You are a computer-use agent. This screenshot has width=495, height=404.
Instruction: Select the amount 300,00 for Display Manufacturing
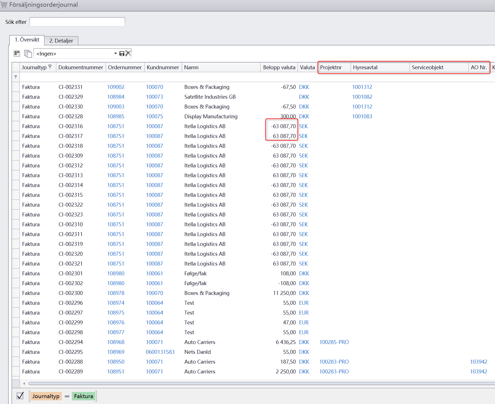pyautogui.click(x=288, y=116)
